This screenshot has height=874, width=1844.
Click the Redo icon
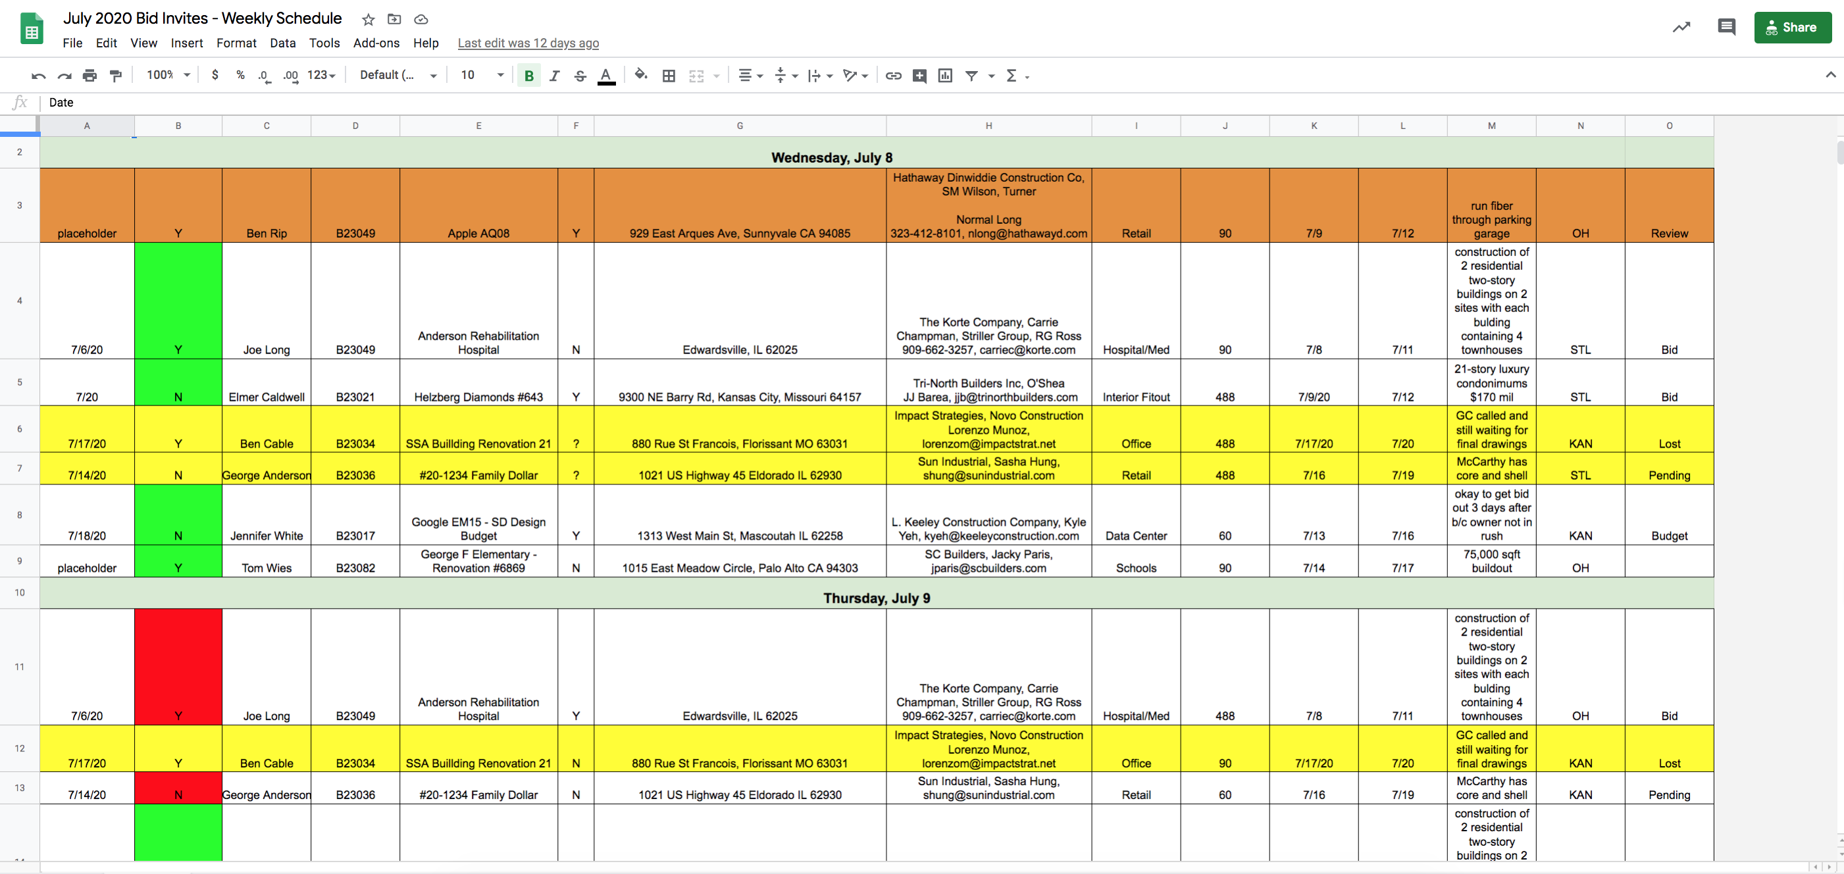[x=64, y=75]
